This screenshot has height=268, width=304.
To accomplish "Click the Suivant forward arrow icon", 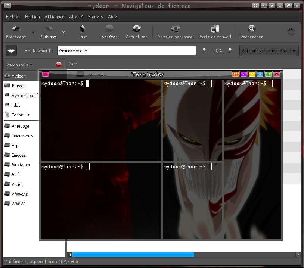I will tap(48, 29).
